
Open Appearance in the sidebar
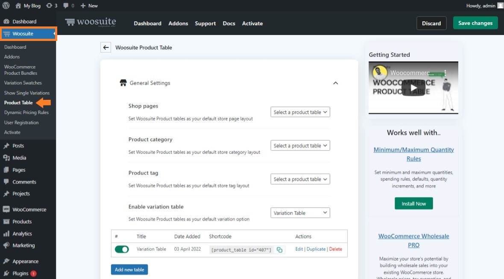pyautogui.click(x=25, y=262)
